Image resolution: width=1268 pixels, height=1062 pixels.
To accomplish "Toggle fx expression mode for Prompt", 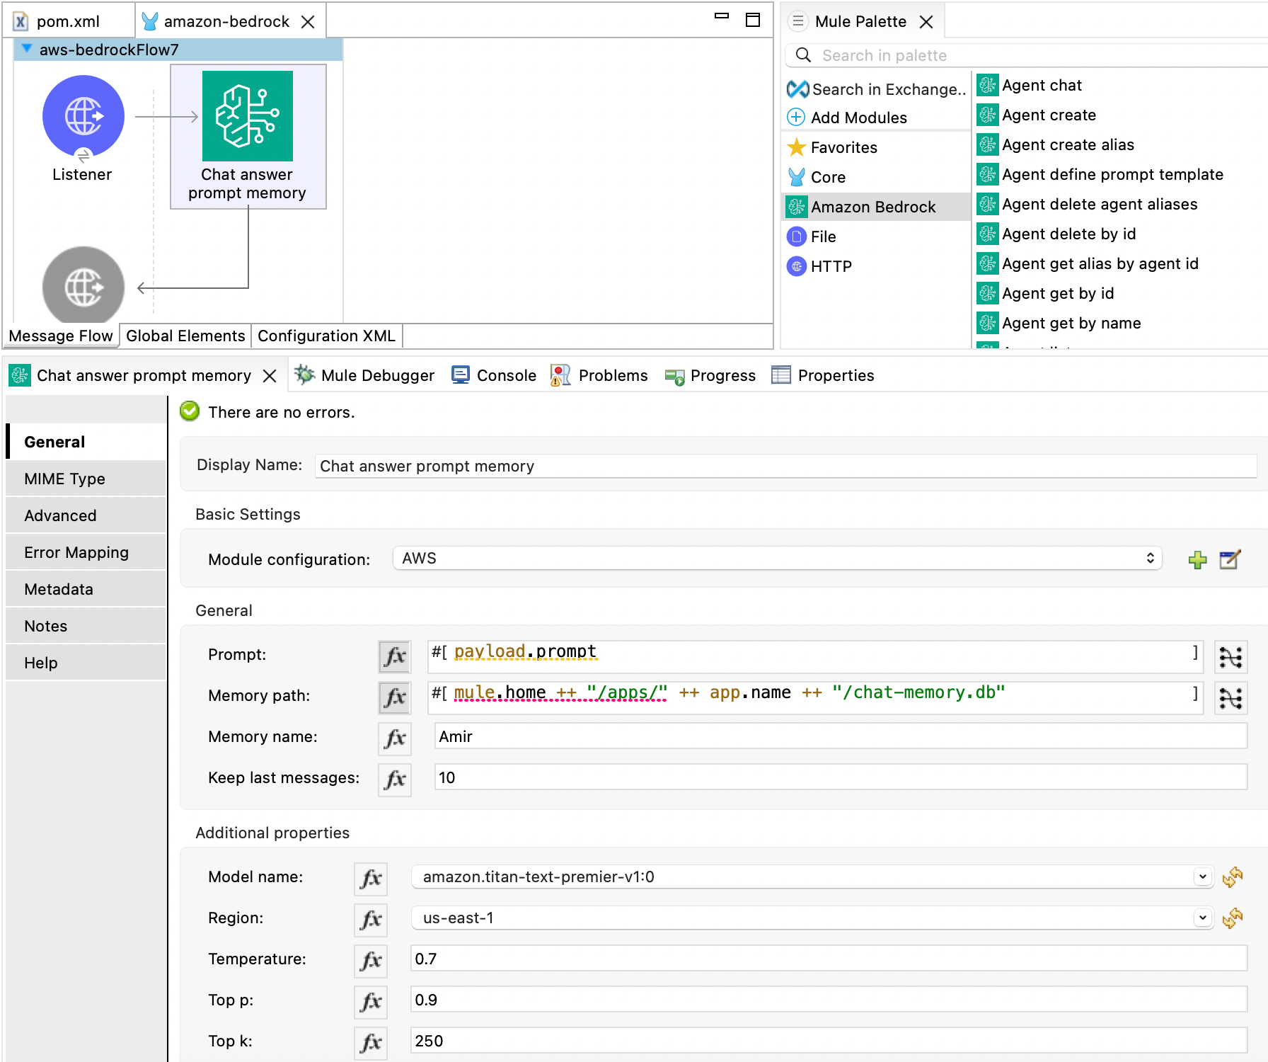I will (x=395, y=657).
